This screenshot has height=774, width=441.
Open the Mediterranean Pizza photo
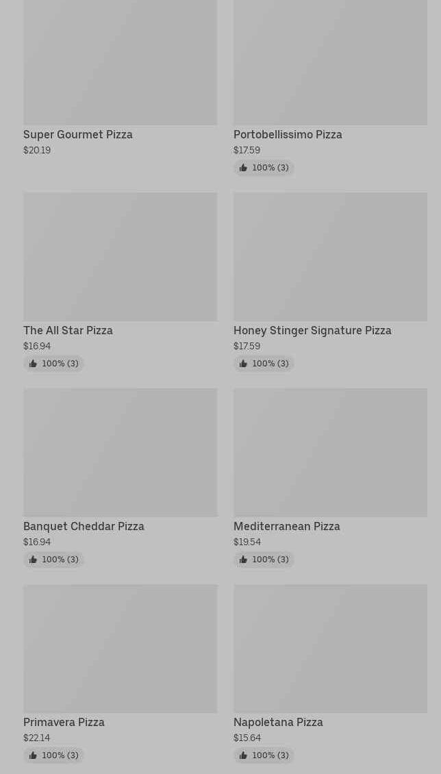330,452
